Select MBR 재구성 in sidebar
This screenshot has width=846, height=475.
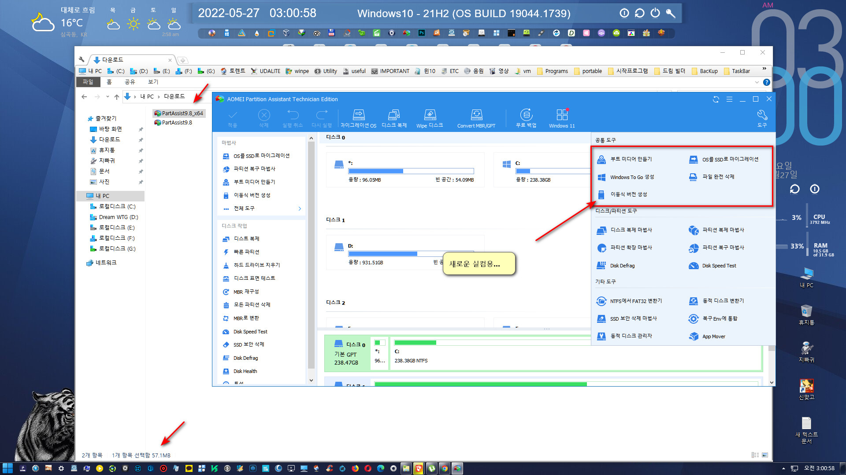pyautogui.click(x=241, y=292)
